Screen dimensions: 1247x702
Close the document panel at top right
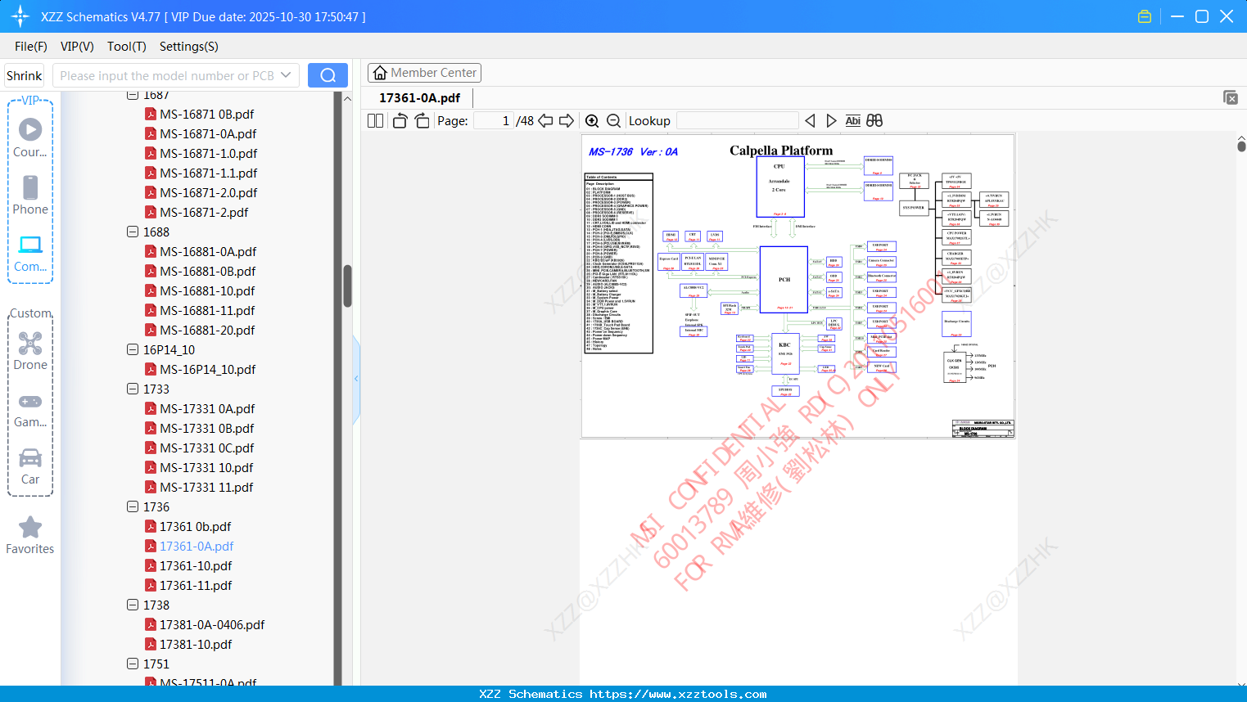click(1231, 97)
